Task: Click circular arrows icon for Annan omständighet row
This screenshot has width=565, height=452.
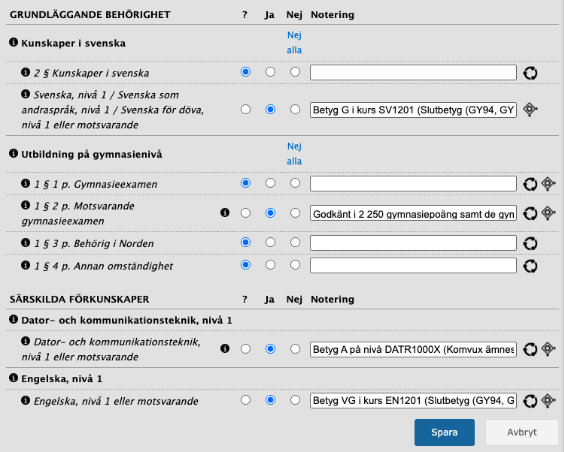Action: [x=530, y=266]
